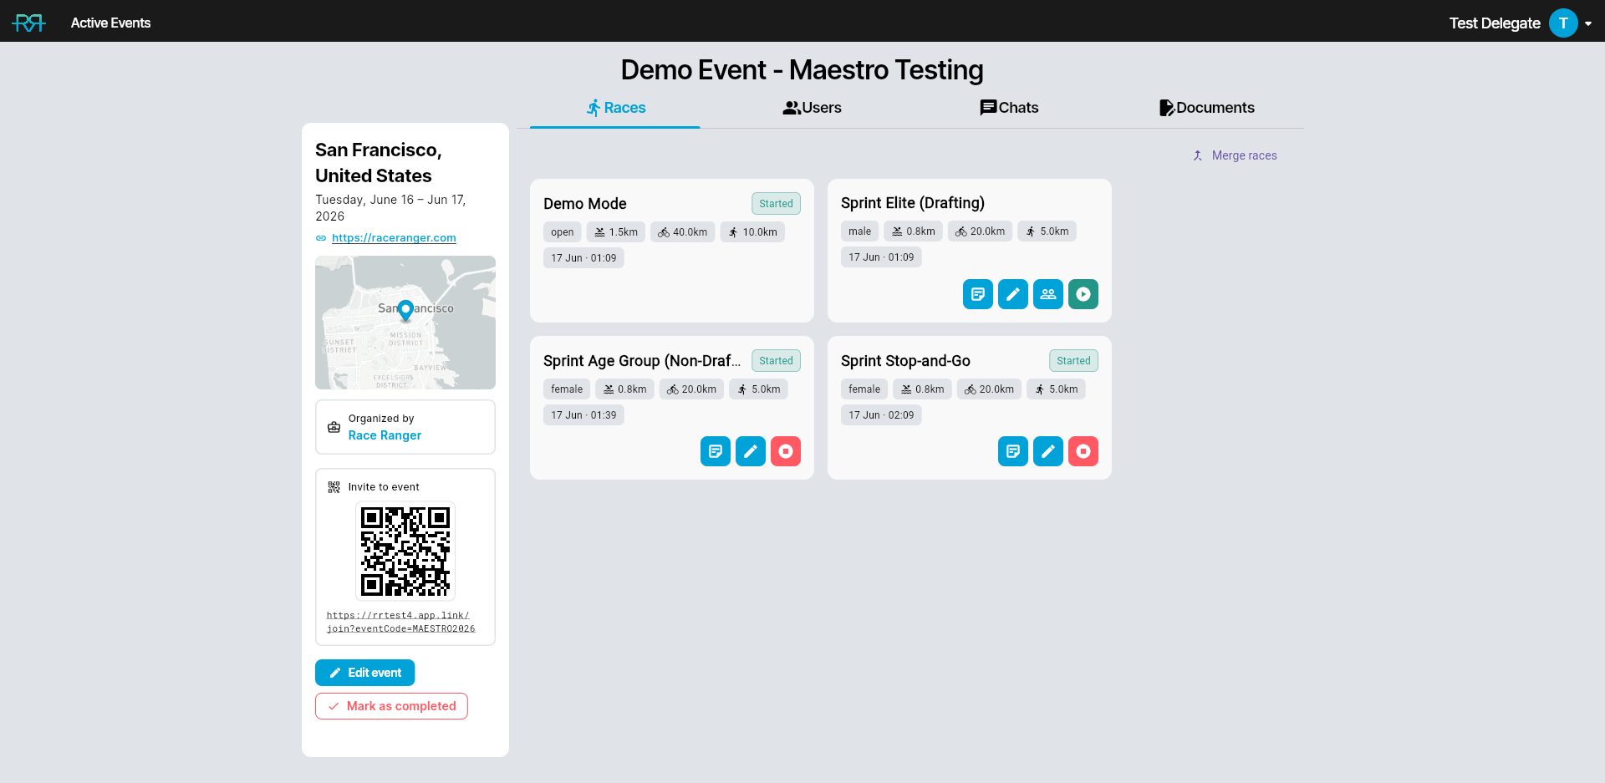Click the Demo Mode race title
Image resolution: width=1605 pixels, height=783 pixels.
click(585, 204)
